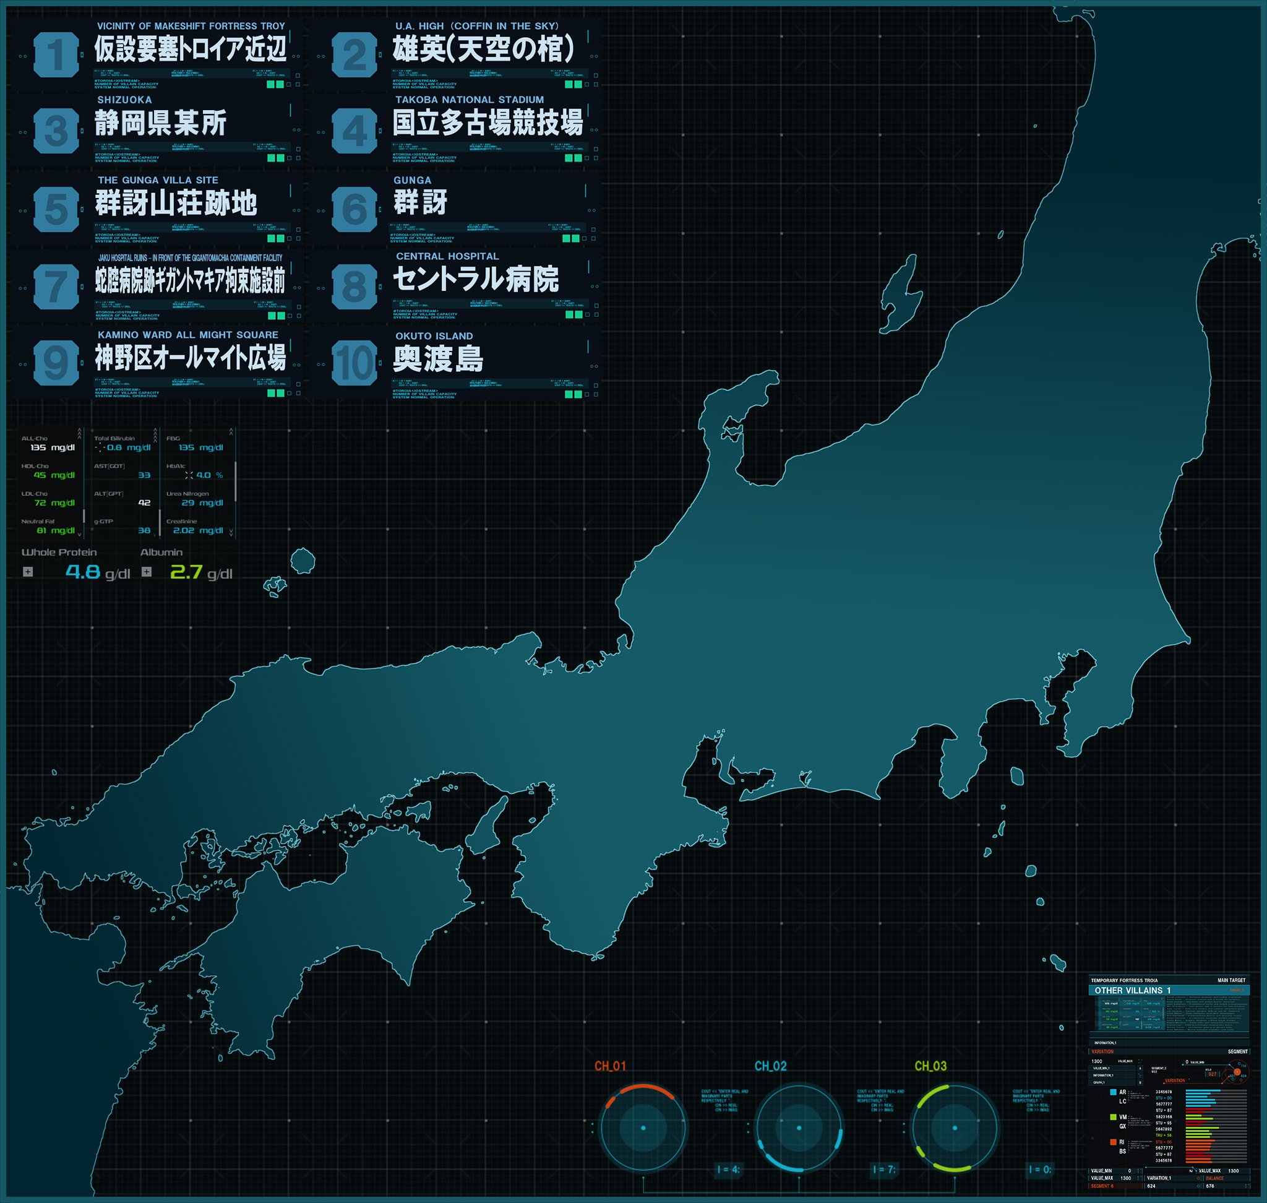
Task: Open the Shizuoka location card
Action: point(156,130)
